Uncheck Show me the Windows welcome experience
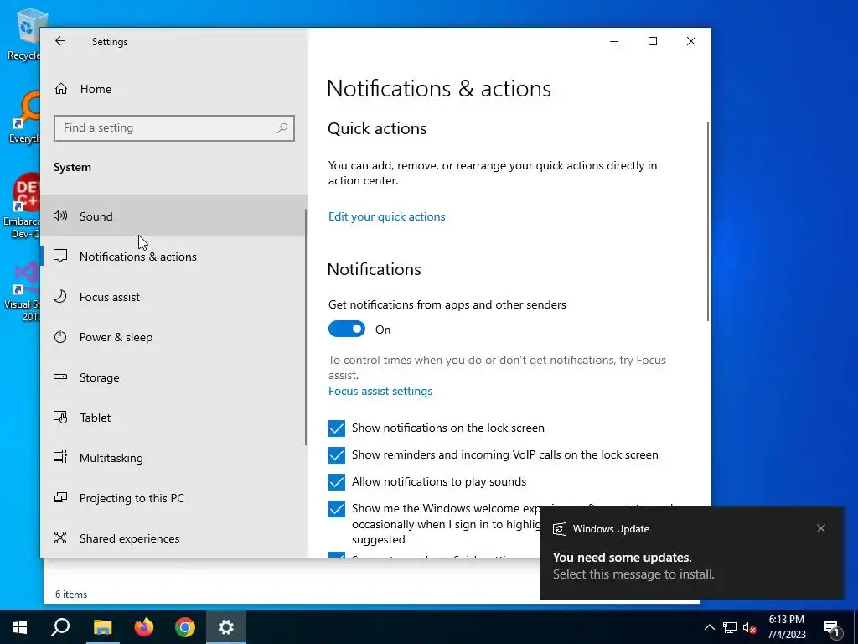The image size is (858, 644). (x=337, y=509)
